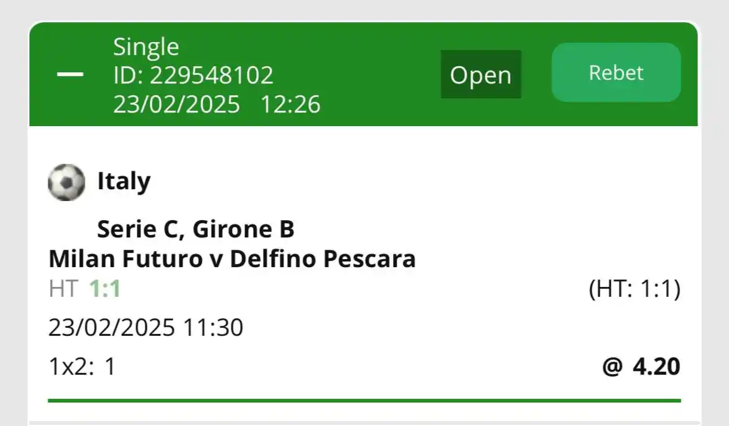729x426 pixels.
Task: Click the placement timestamp 23/02/2025 12:26
Action: click(x=217, y=104)
